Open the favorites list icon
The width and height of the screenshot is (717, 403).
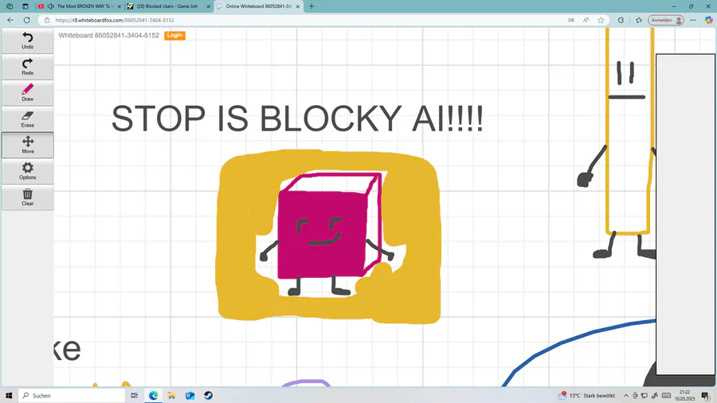coord(639,20)
